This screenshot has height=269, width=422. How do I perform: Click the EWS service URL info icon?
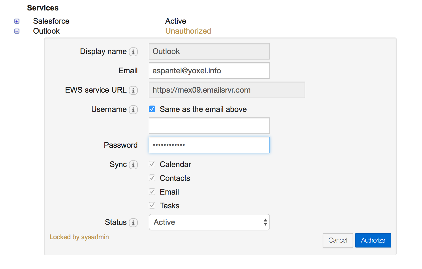(133, 90)
